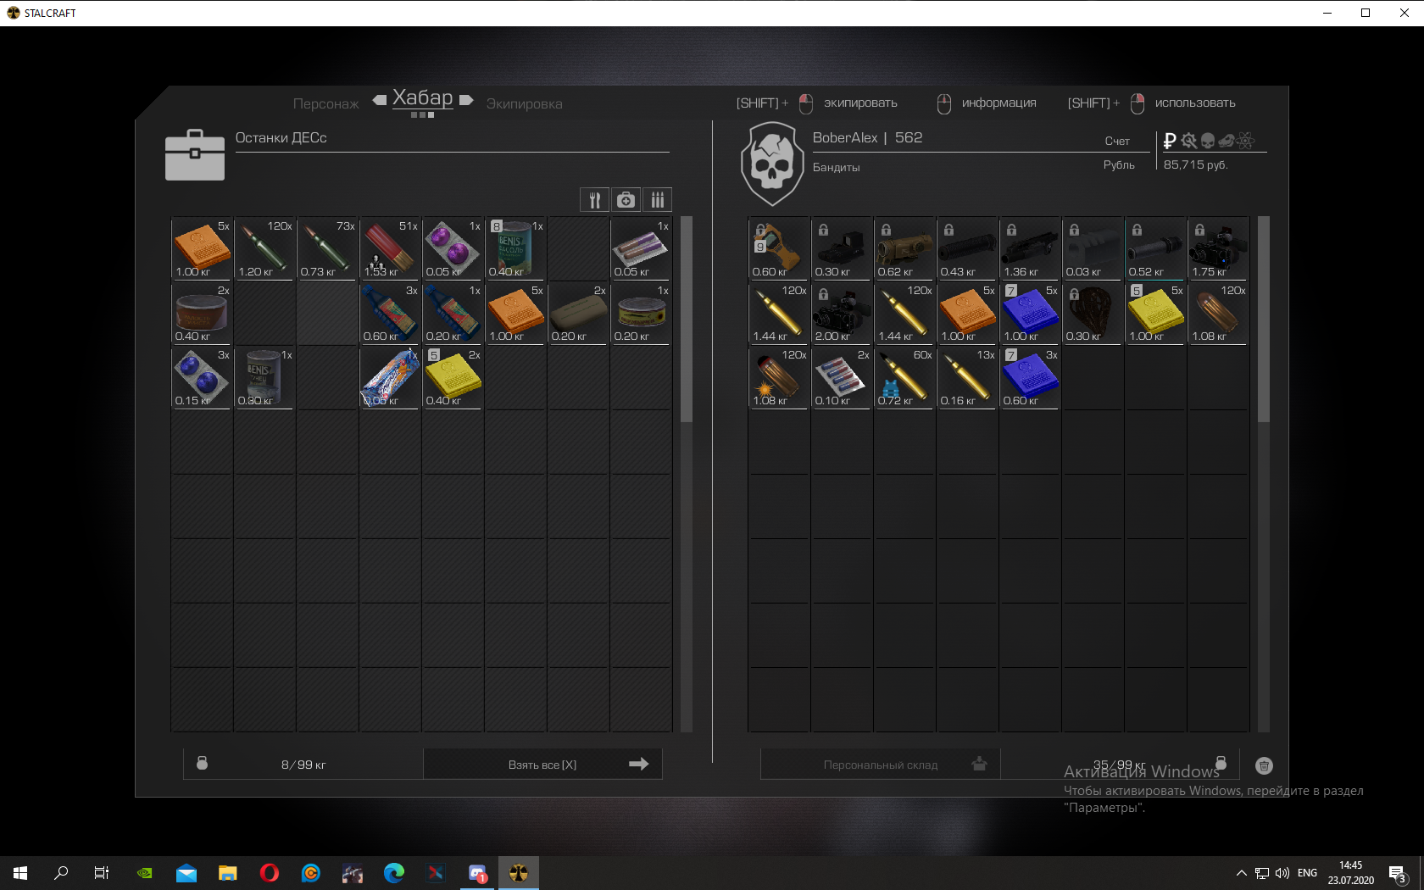Select the 60x cartridges 0.72 кг
Image resolution: width=1424 pixels, height=890 pixels.
(904, 377)
